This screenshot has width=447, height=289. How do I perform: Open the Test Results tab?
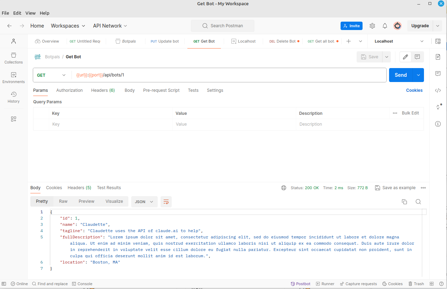tap(109, 188)
